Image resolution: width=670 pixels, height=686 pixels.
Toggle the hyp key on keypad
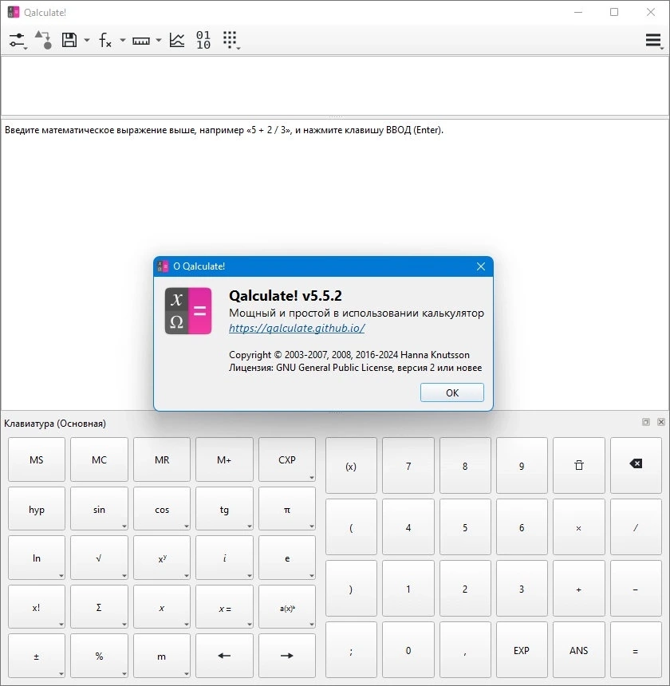pyautogui.click(x=37, y=509)
